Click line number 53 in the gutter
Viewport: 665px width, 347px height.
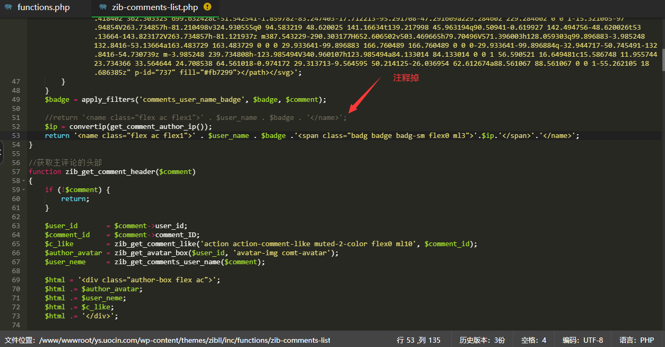click(x=15, y=136)
